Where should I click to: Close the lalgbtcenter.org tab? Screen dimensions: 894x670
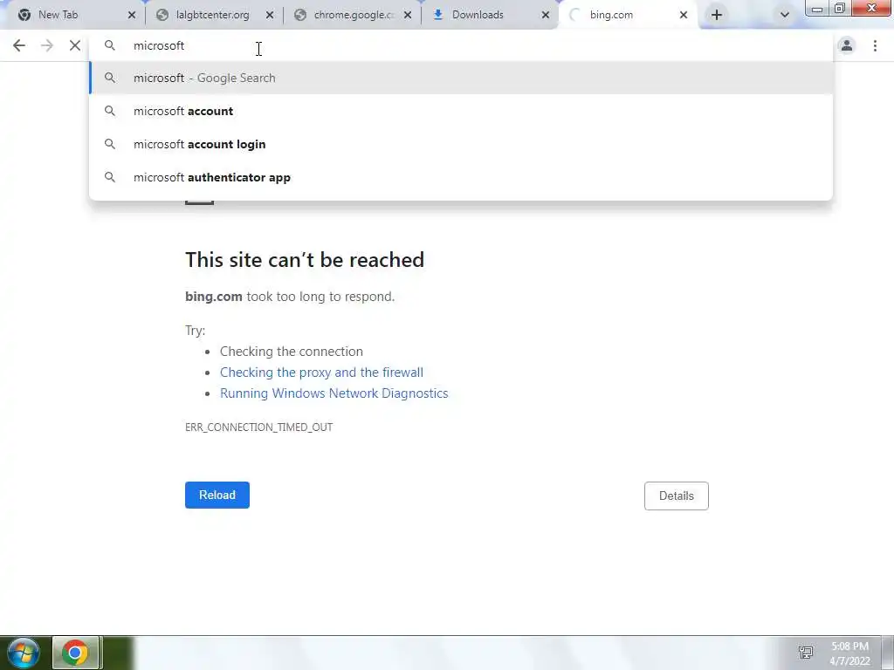tap(270, 15)
